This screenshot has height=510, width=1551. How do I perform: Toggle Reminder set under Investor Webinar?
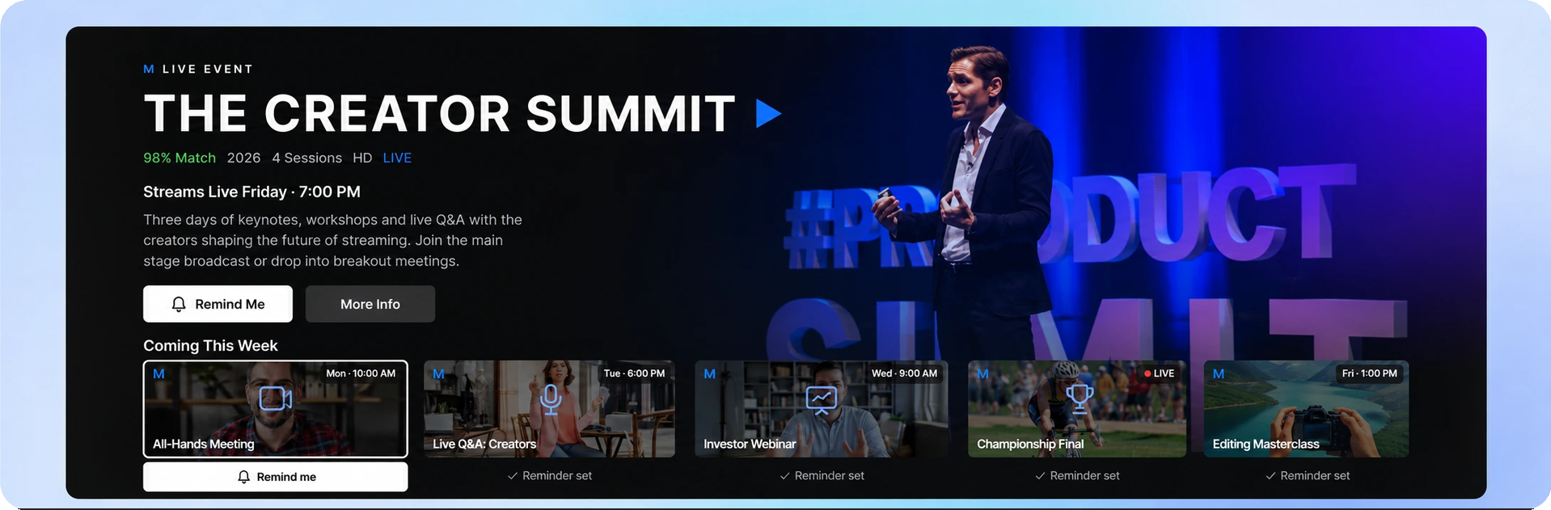(x=822, y=476)
